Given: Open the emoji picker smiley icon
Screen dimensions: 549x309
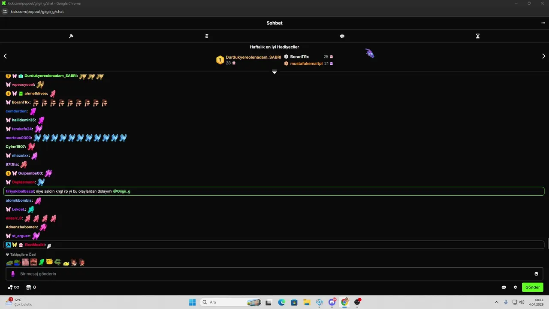Looking at the screenshot, I should tap(536, 274).
